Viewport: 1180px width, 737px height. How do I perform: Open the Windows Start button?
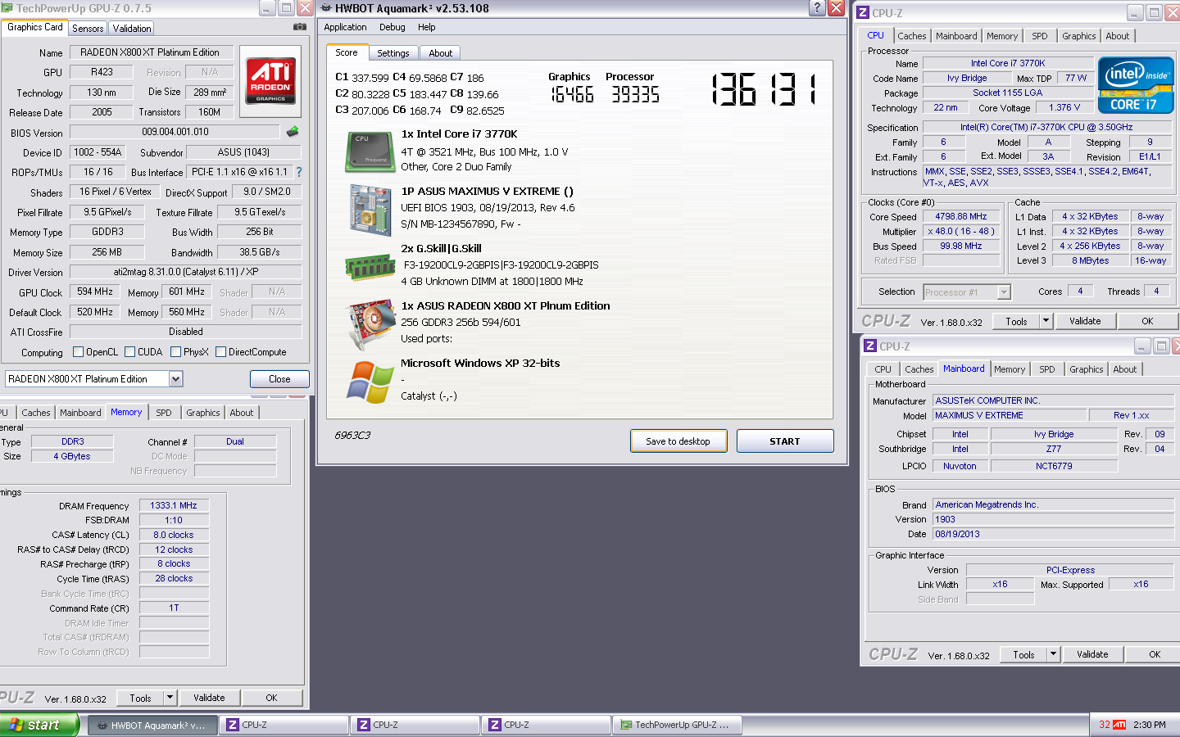pyautogui.click(x=39, y=725)
